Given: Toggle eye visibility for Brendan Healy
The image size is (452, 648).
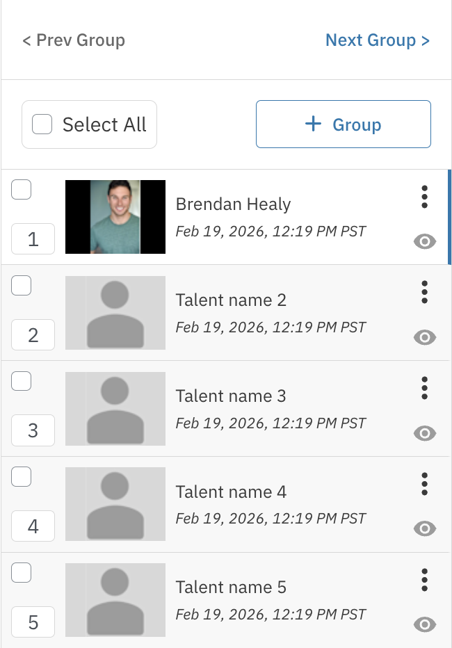Looking at the screenshot, I should coord(424,241).
